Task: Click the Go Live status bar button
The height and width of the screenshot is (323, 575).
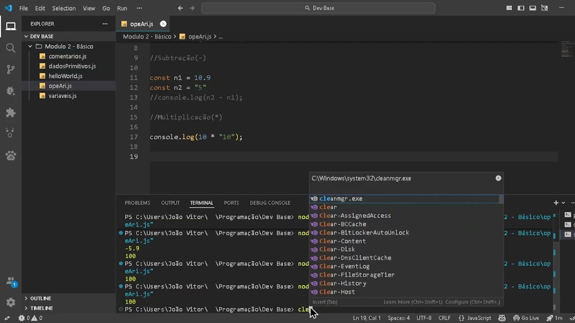Action: tap(526, 318)
